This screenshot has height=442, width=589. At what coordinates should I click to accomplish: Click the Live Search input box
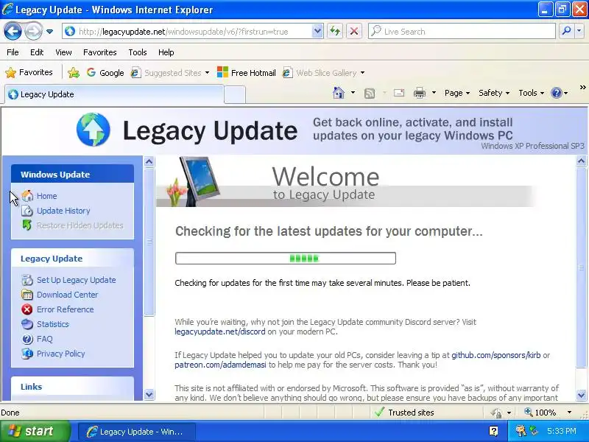[462, 32]
